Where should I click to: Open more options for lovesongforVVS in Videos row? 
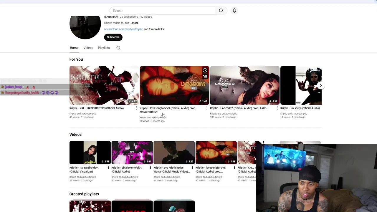(x=234, y=168)
